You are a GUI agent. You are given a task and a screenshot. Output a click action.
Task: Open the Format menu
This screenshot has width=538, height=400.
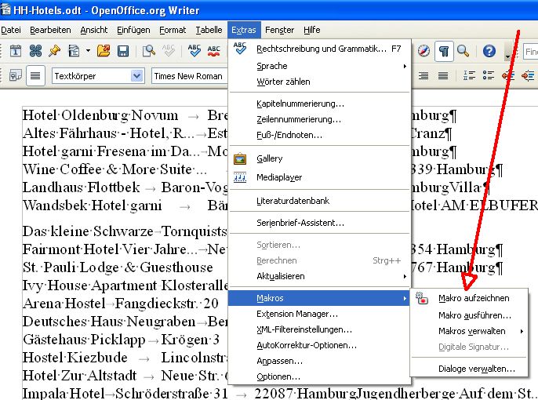tap(173, 30)
